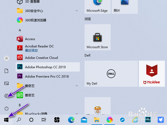Screen dimensions: 167x125
Task: Open the Microsoft Store tile
Action: [98, 37]
